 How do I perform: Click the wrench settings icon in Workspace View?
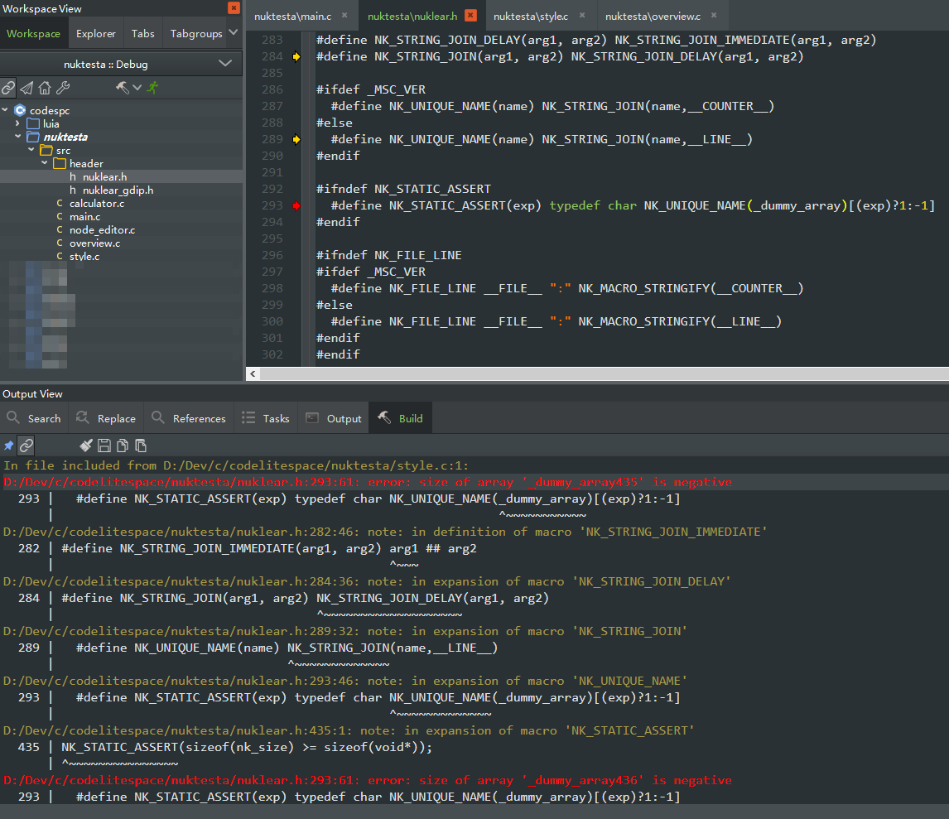62,87
